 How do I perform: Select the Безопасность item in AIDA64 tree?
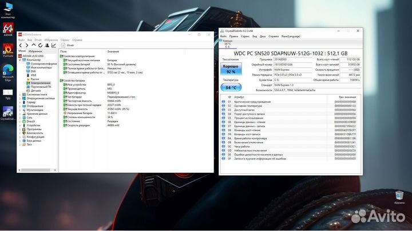click(33, 133)
